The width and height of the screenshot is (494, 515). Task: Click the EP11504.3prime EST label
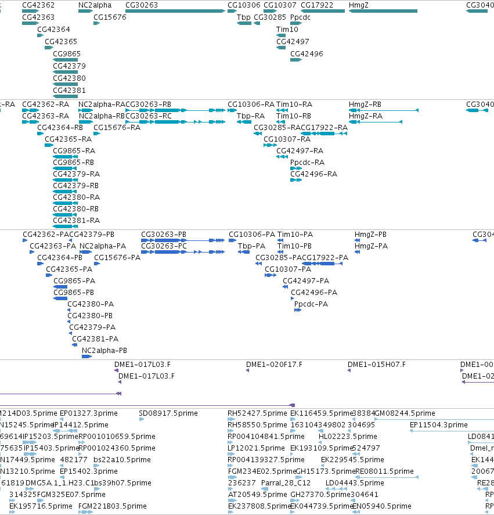[439, 424]
